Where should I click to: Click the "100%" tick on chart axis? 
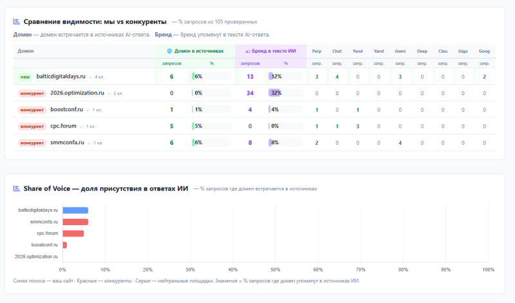(x=488, y=270)
